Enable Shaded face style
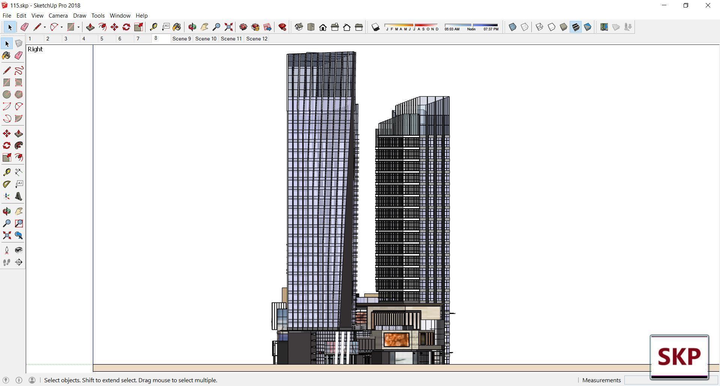Viewport: 720px width, 386px height. pyautogui.click(x=564, y=27)
